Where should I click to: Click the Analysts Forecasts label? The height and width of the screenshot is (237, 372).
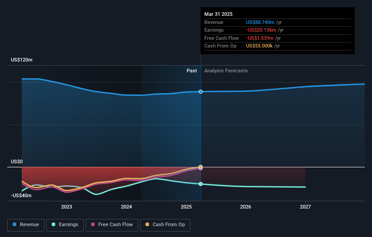coord(226,71)
